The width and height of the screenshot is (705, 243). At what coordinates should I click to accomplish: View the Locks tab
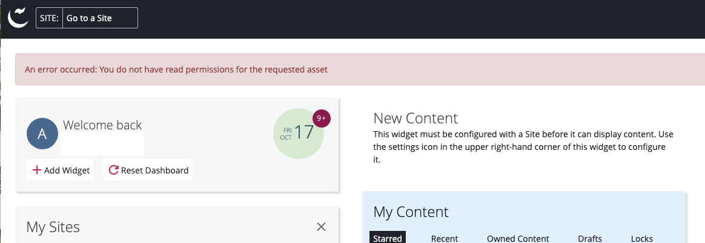[x=642, y=238]
